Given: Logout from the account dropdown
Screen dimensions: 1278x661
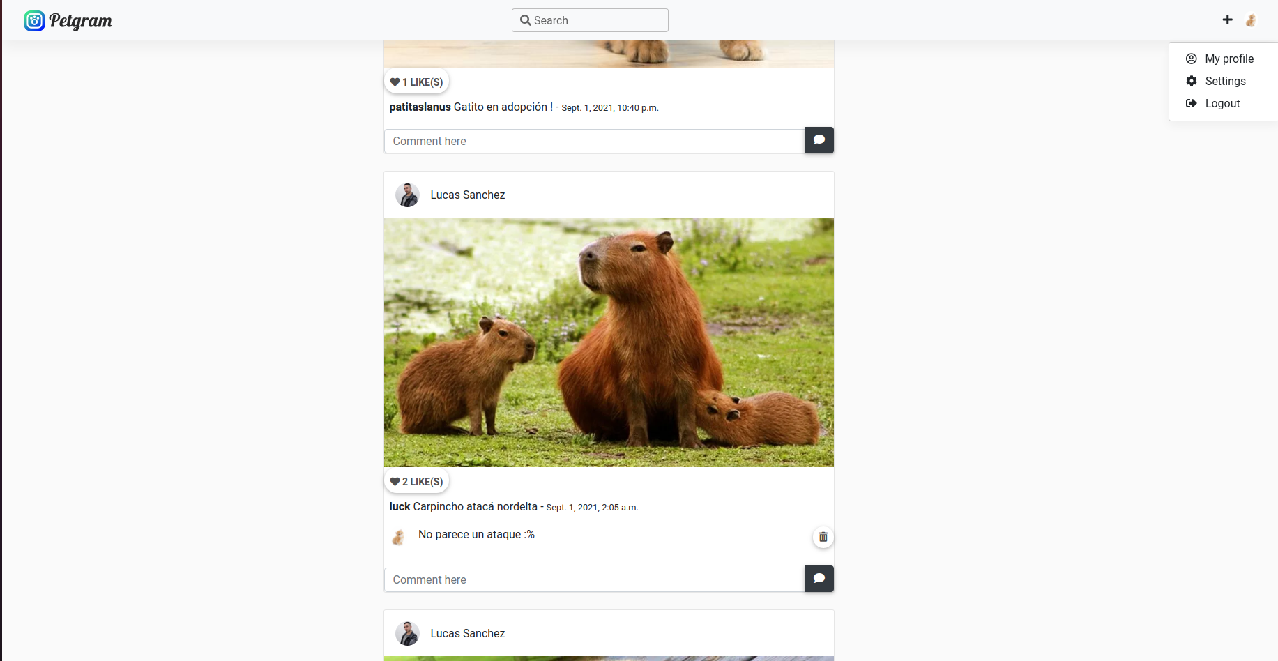Looking at the screenshot, I should click(1222, 103).
